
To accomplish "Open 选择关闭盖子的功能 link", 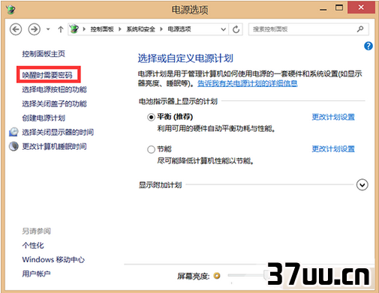I will click(x=54, y=103).
